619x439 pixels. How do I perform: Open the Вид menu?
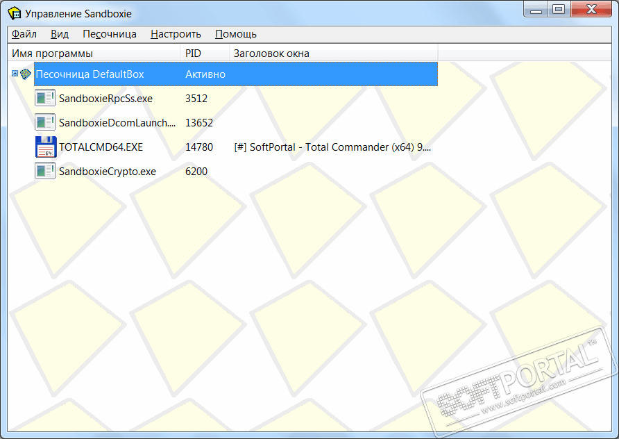tap(60, 34)
